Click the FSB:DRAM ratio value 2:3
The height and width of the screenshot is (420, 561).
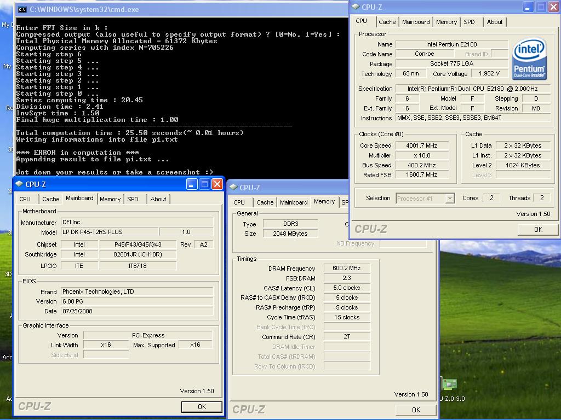[x=347, y=278]
